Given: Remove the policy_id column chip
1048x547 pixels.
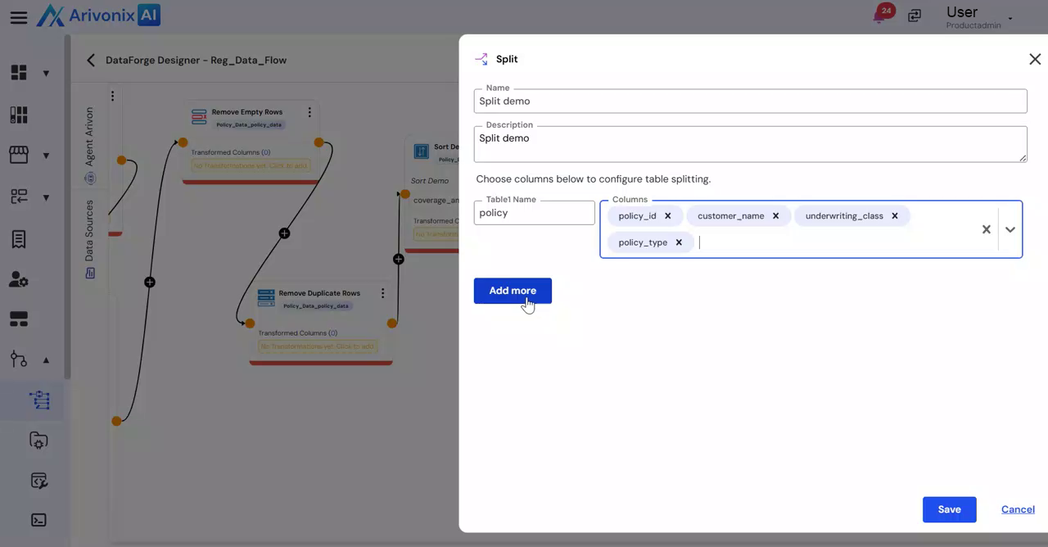Looking at the screenshot, I should (667, 216).
